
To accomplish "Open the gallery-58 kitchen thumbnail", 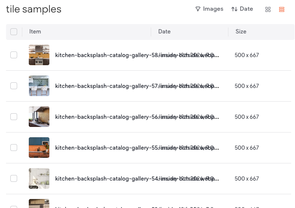I will [39, 55].
